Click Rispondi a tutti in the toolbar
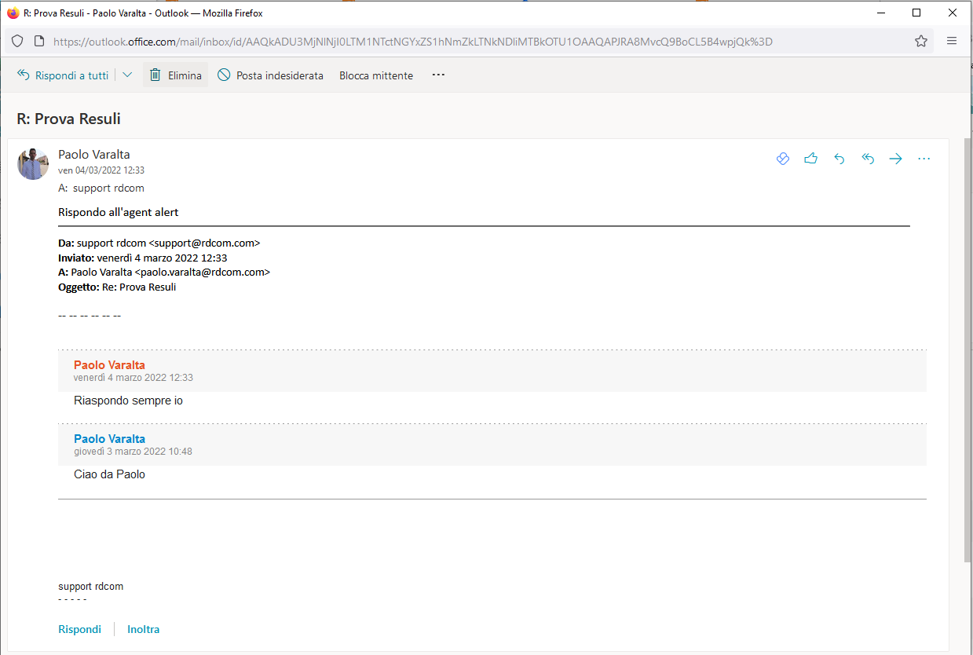973x655 pixels. click(x=63, y=75)
